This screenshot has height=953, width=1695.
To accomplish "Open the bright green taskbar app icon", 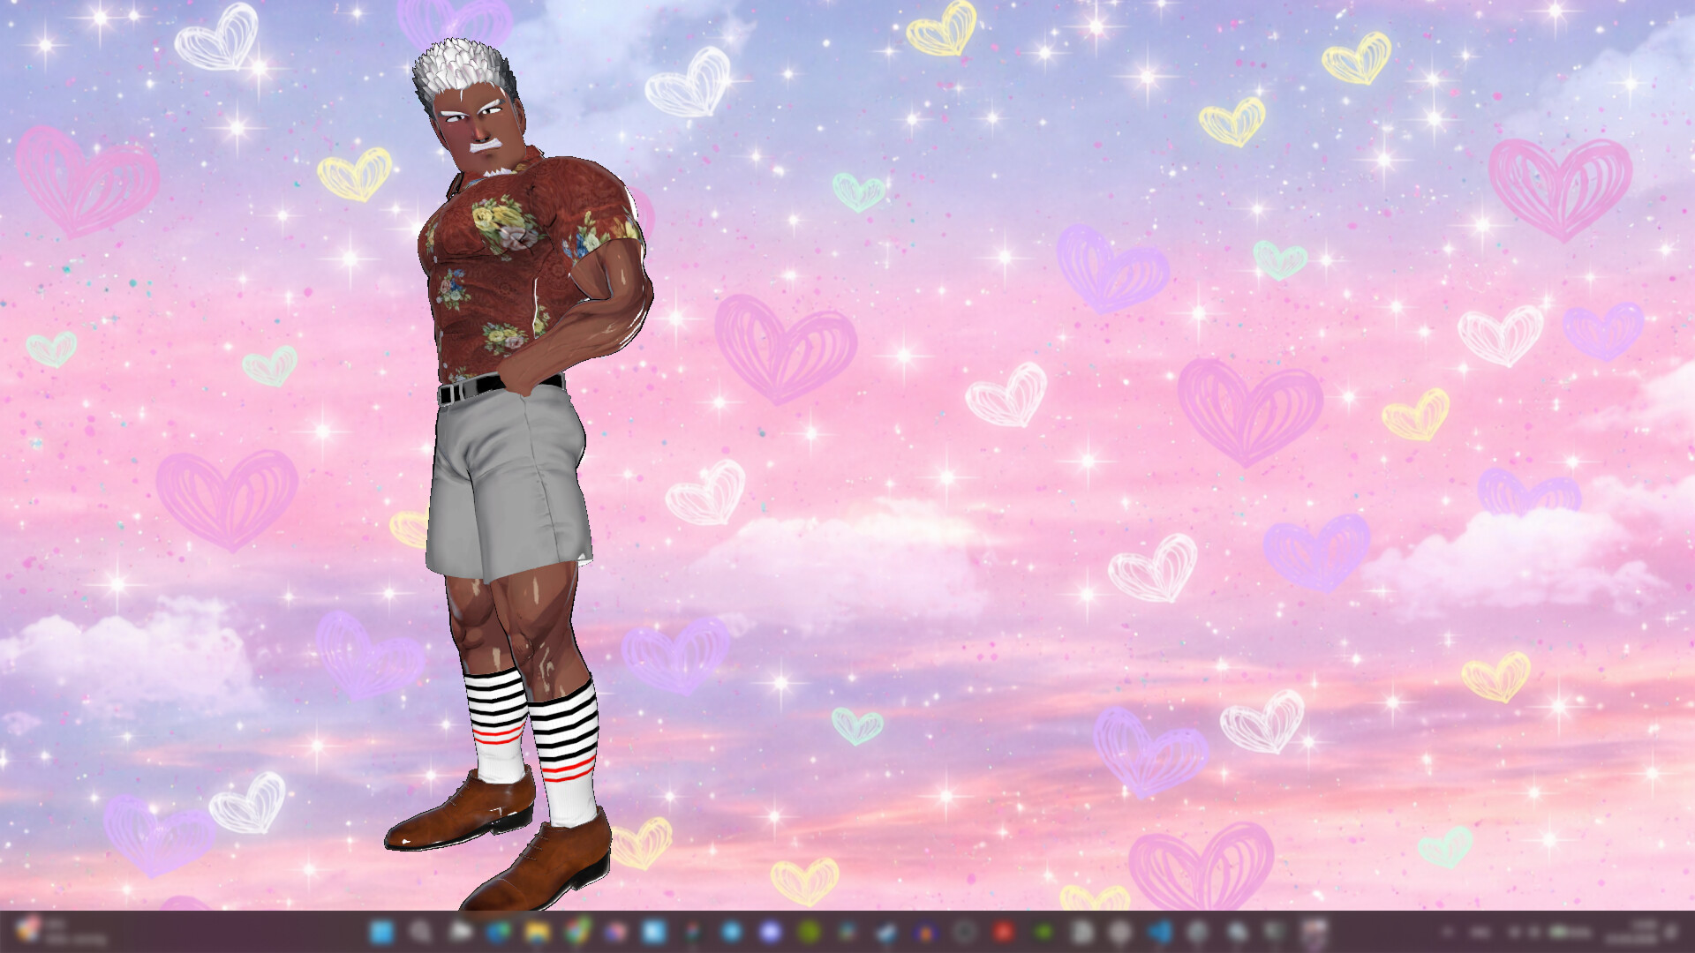I will pyautogui.click(x=1043, y=932).
